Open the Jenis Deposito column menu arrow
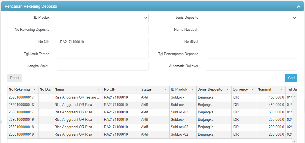The image size is (305, 143). [228, 89]
